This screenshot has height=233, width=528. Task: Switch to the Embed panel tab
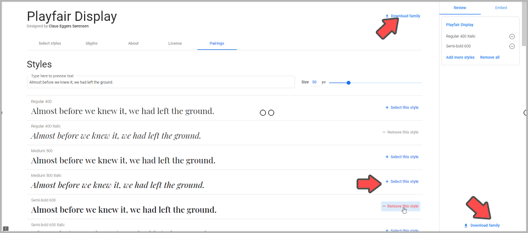[501, 8]
